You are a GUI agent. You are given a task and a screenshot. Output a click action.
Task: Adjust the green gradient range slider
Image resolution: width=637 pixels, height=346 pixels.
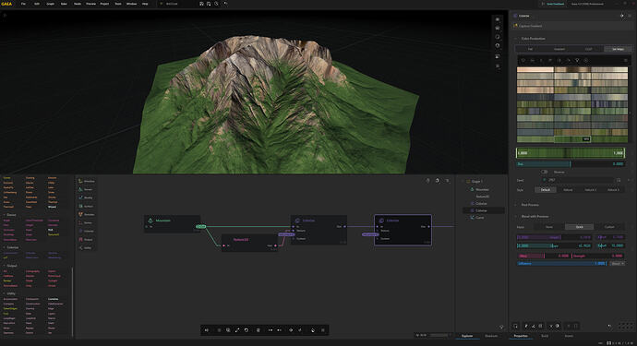pyautogui.click(x=570, y=153)
